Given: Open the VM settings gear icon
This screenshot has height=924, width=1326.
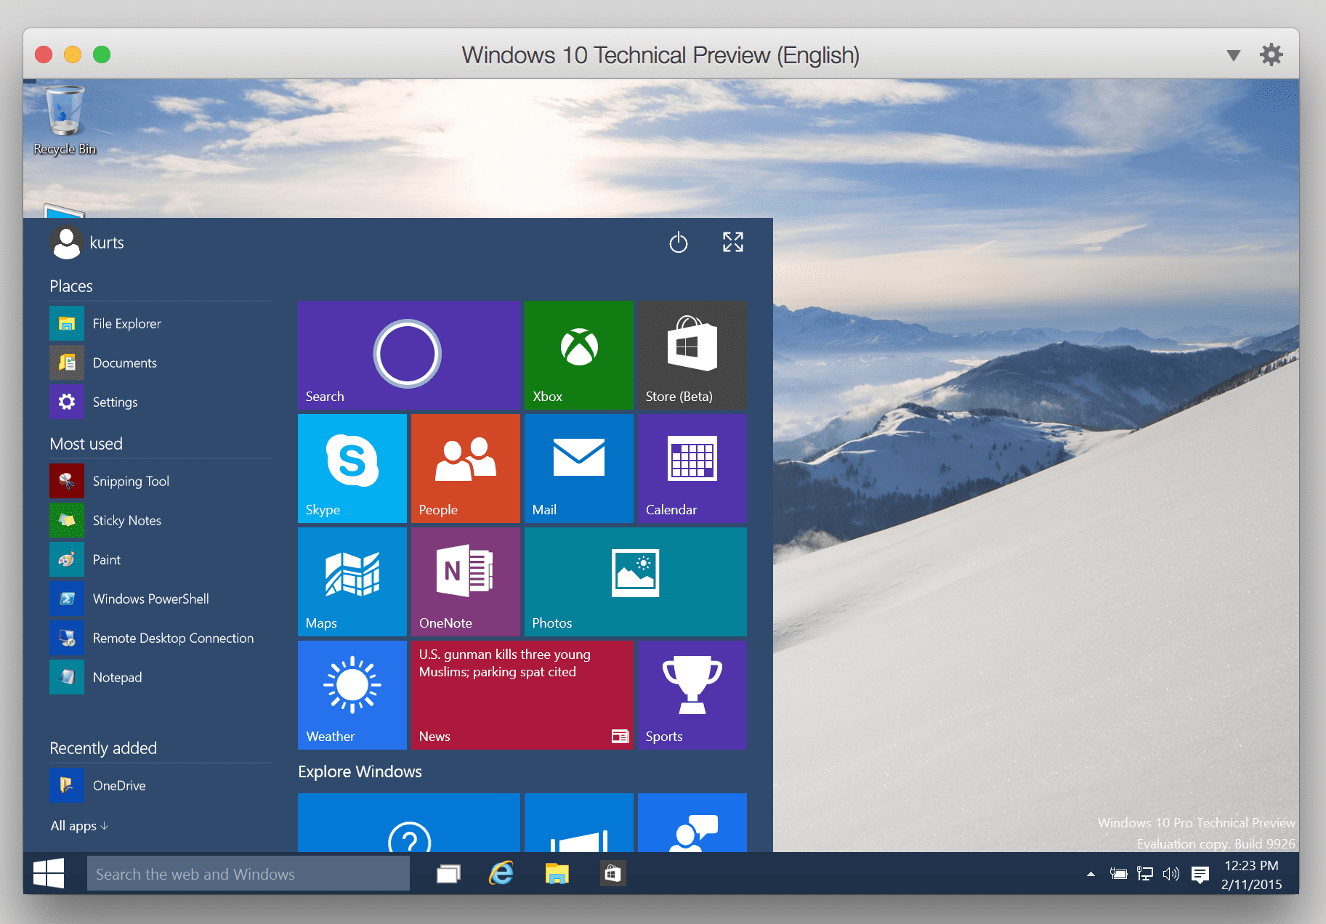Looking at the screenshot, I should point(1272,54).
